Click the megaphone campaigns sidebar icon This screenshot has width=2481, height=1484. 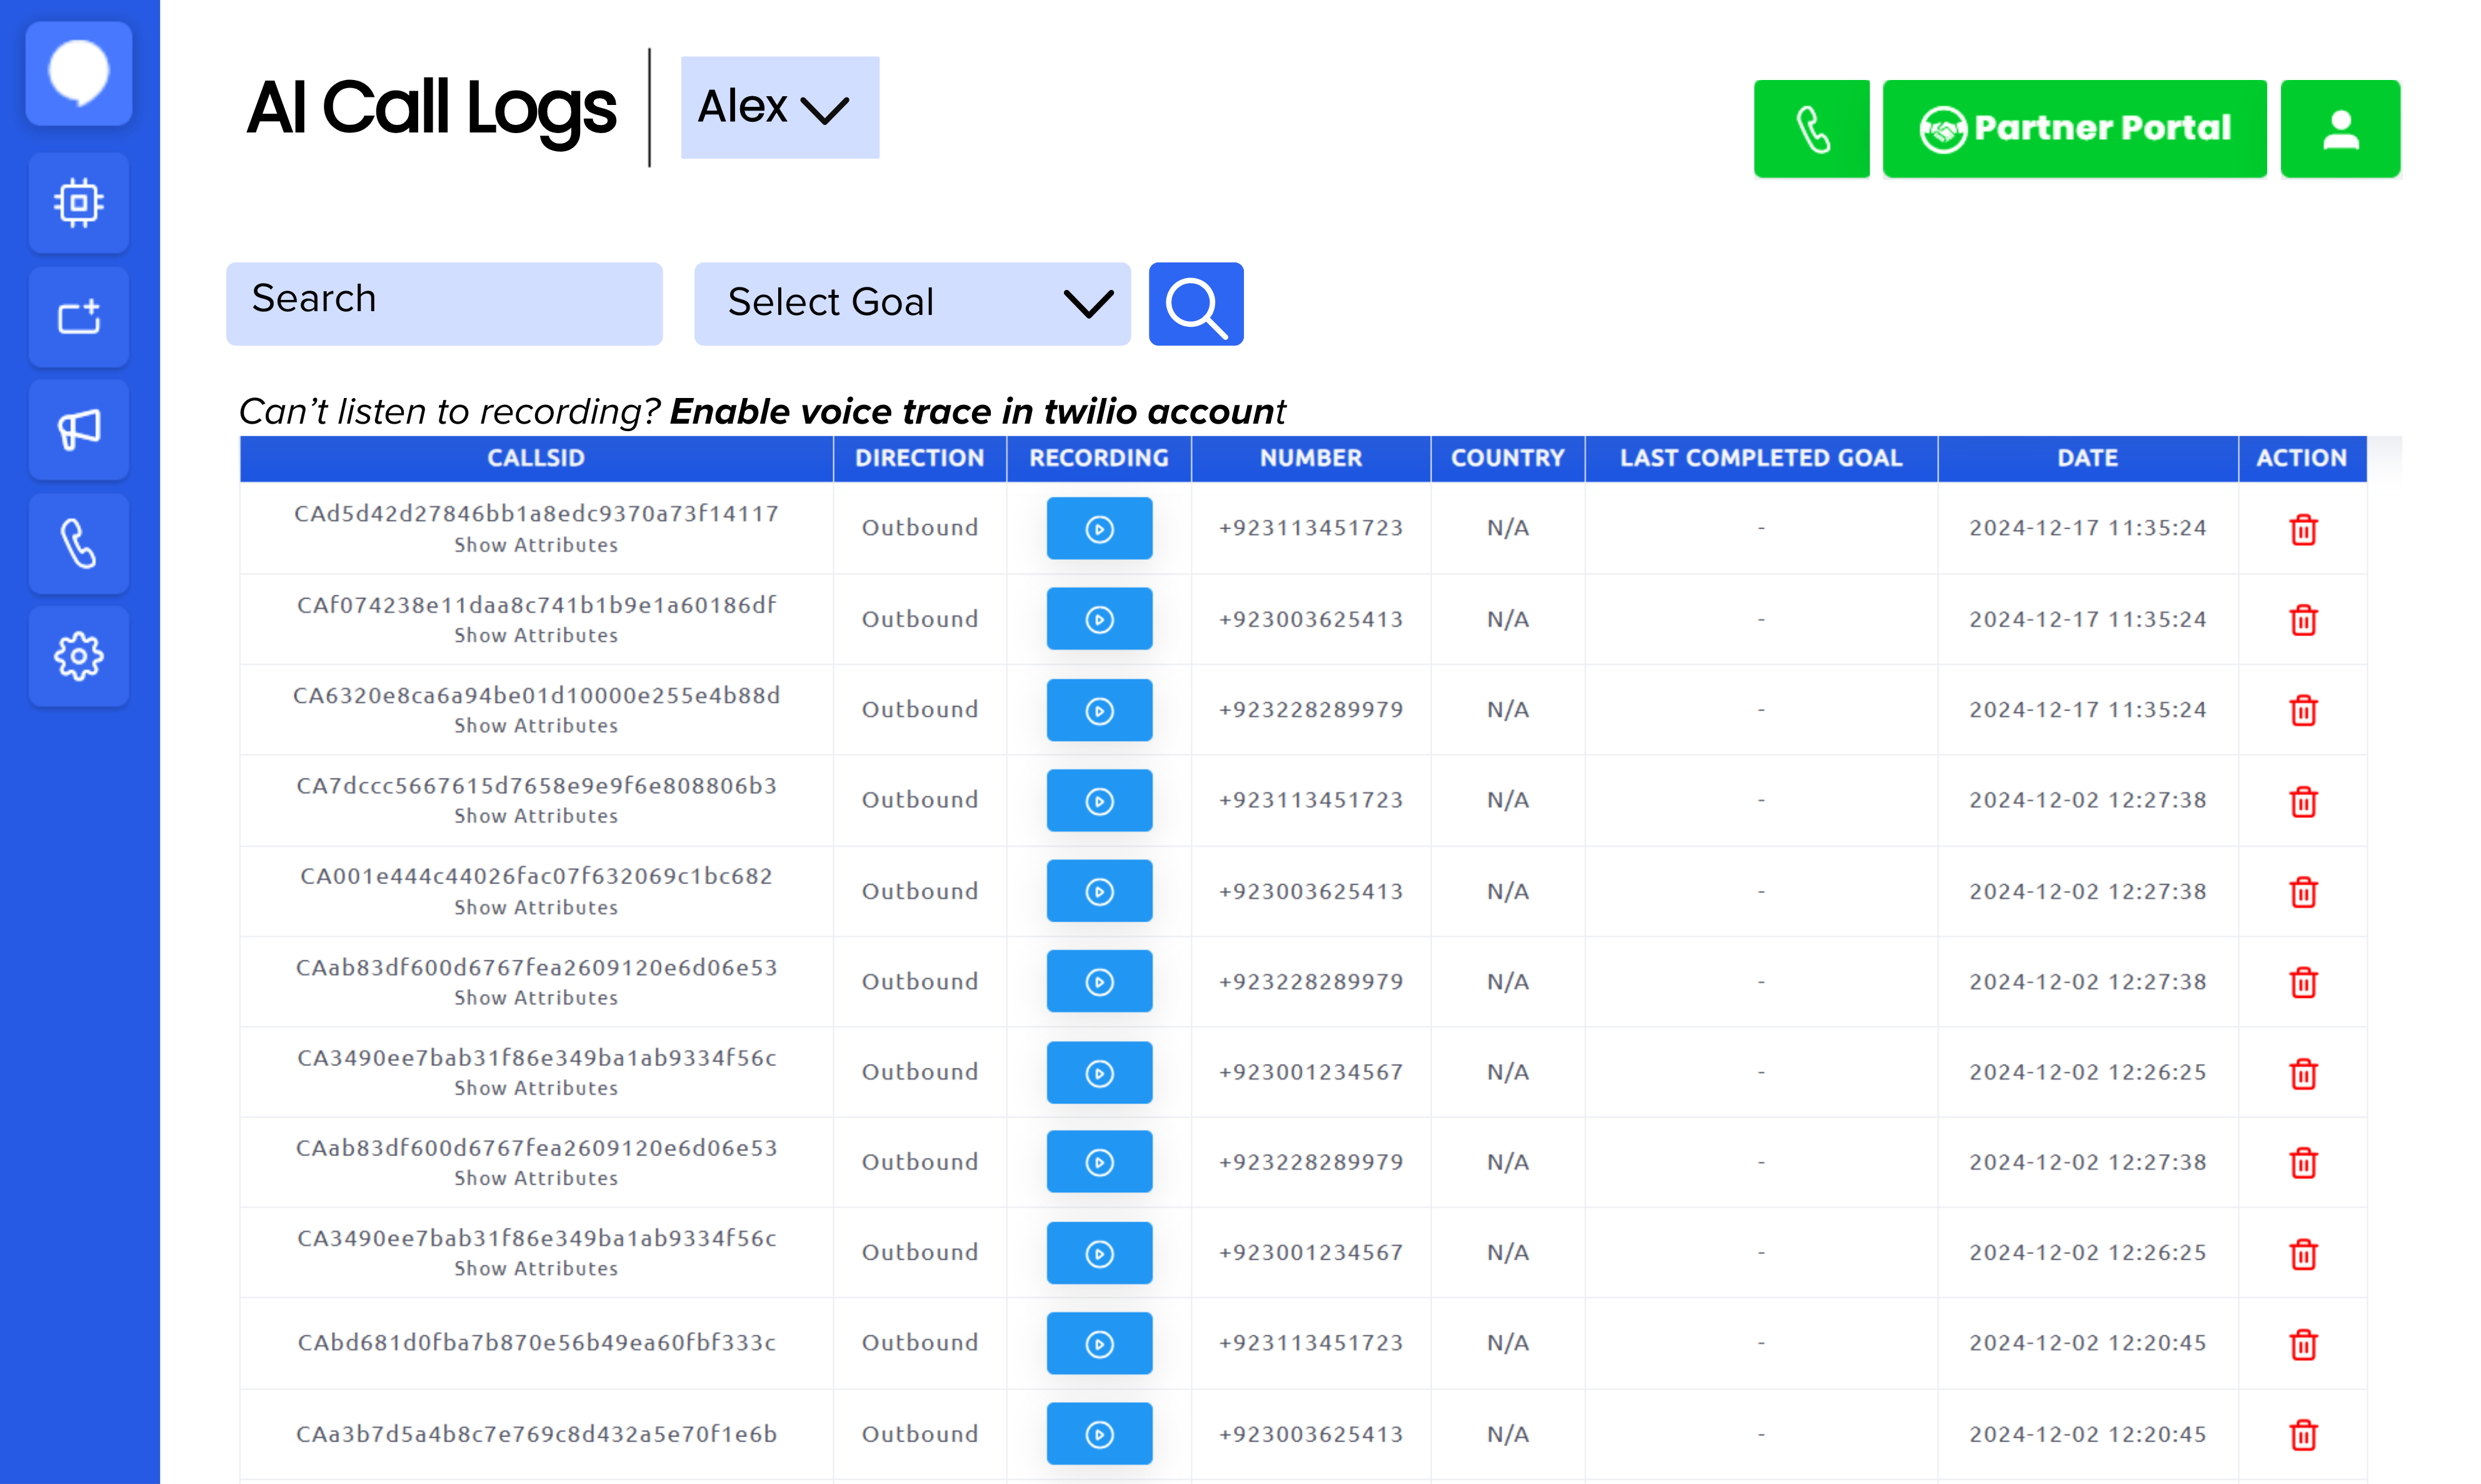tap(79, 430)
